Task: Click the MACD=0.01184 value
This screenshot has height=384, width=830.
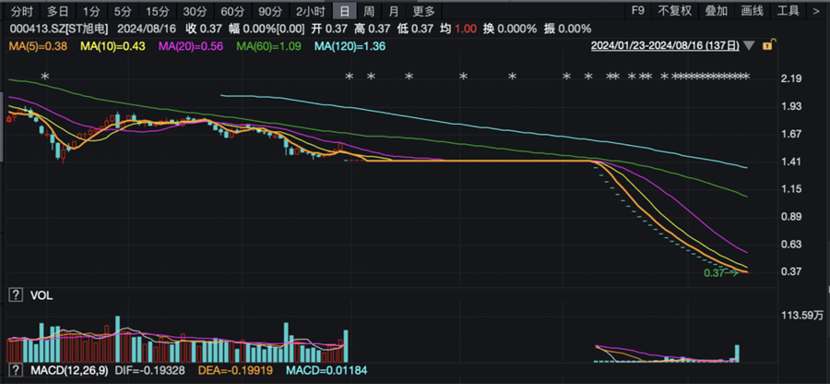Action: click(x=326, y=369)
